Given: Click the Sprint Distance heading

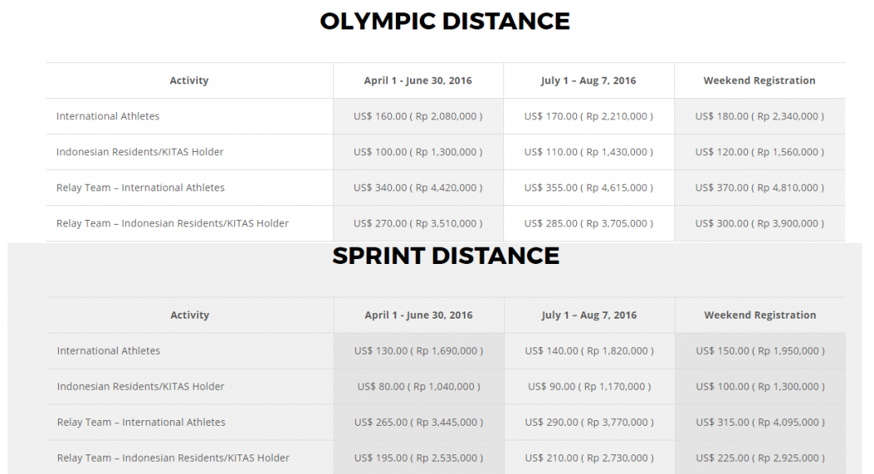Looking at the screenshot, I should coord(446,257).
